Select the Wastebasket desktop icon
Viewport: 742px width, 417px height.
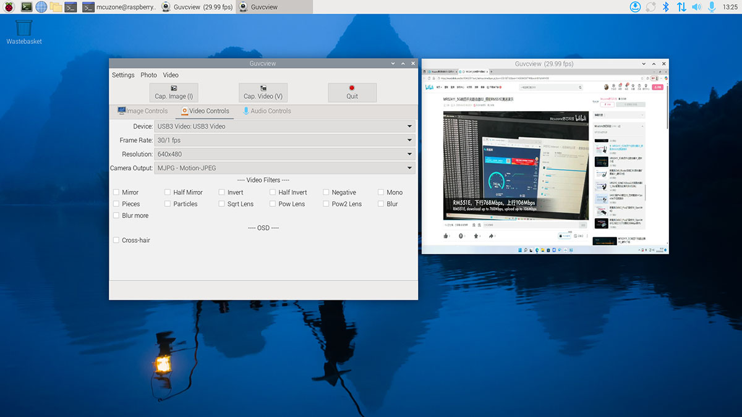point(24,32)
